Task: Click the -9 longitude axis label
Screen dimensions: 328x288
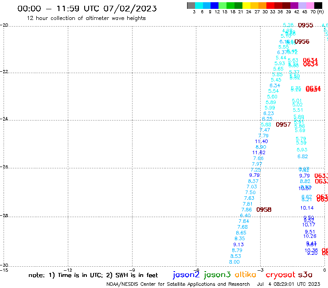Action: click(x=132, y=270)
